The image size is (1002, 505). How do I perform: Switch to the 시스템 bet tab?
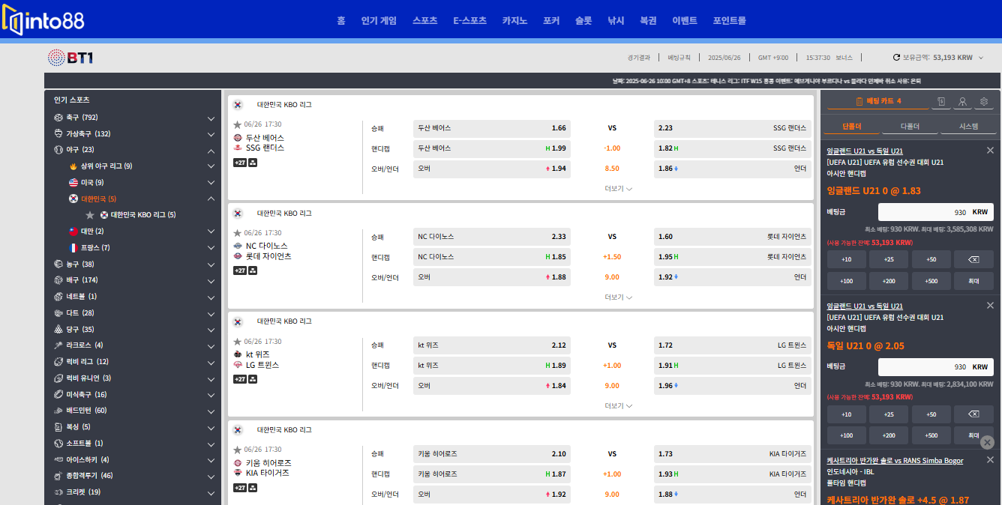tap(969, 127)
